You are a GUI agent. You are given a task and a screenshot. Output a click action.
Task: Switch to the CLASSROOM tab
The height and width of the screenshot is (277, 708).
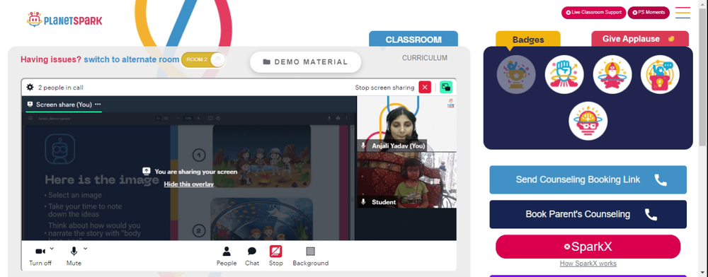(x=413, y=39)
